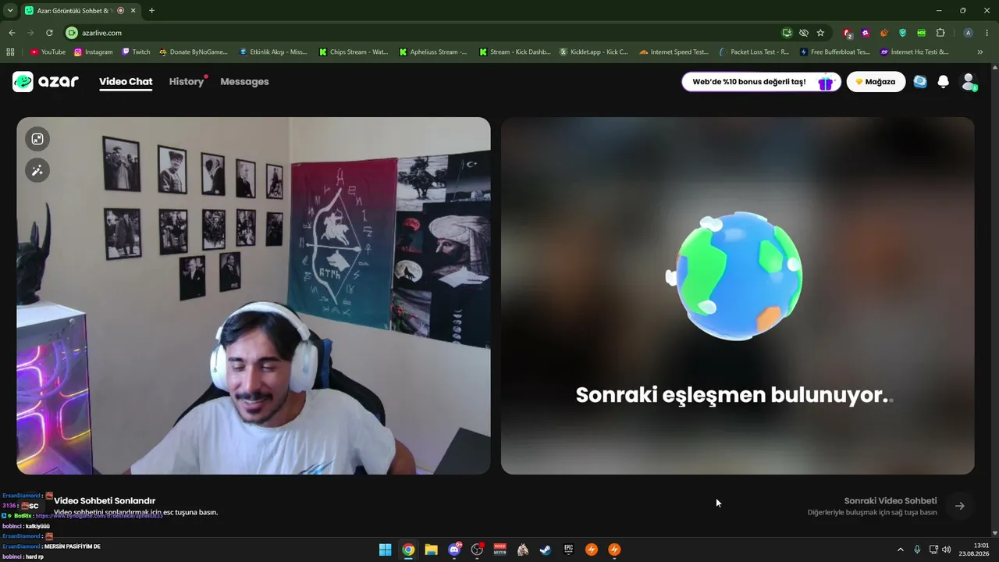Open the Instagram bookmark
999x562 pixels.
coord(94,52)
